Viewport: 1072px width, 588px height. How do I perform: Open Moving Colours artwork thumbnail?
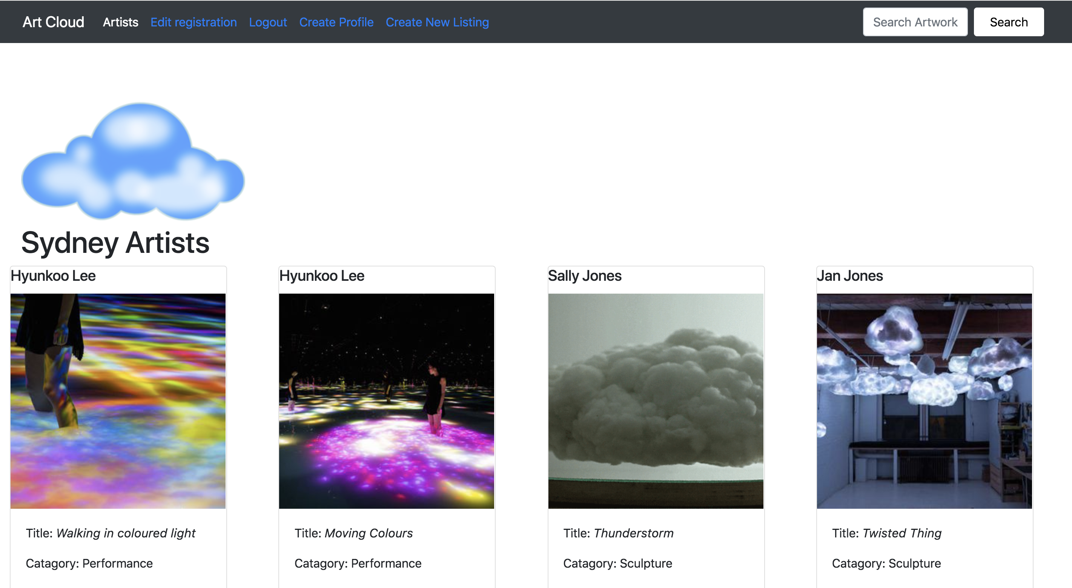point(386,400)
